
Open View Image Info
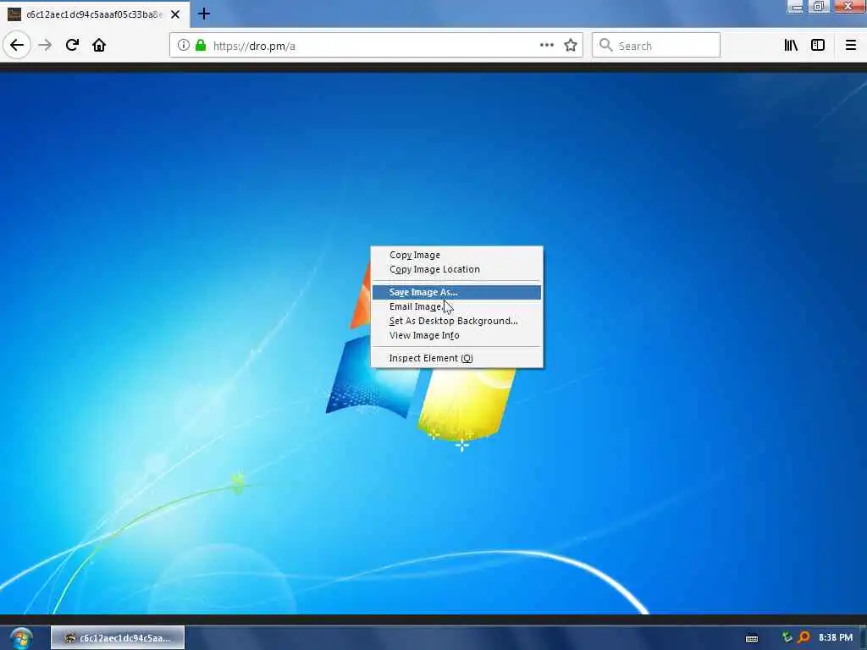pos(456,335)
